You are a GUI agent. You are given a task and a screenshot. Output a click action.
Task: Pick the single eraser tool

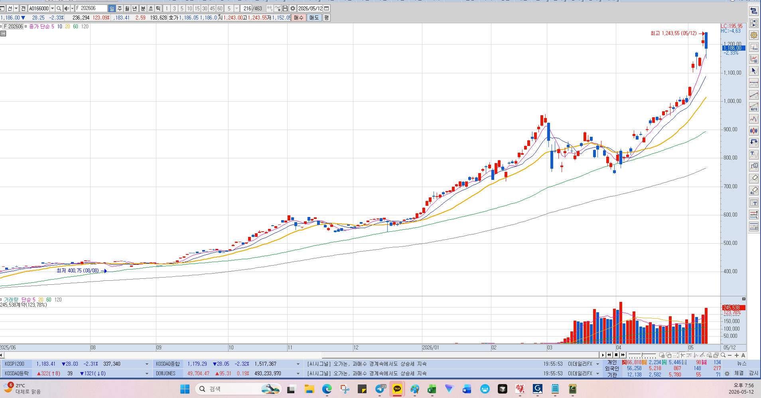point(754,179)
